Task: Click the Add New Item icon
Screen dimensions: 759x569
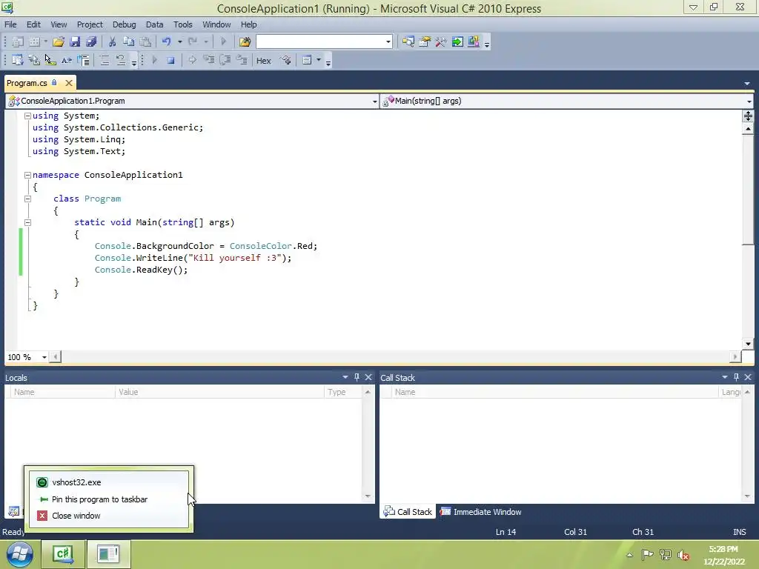Action: [34, 42]
